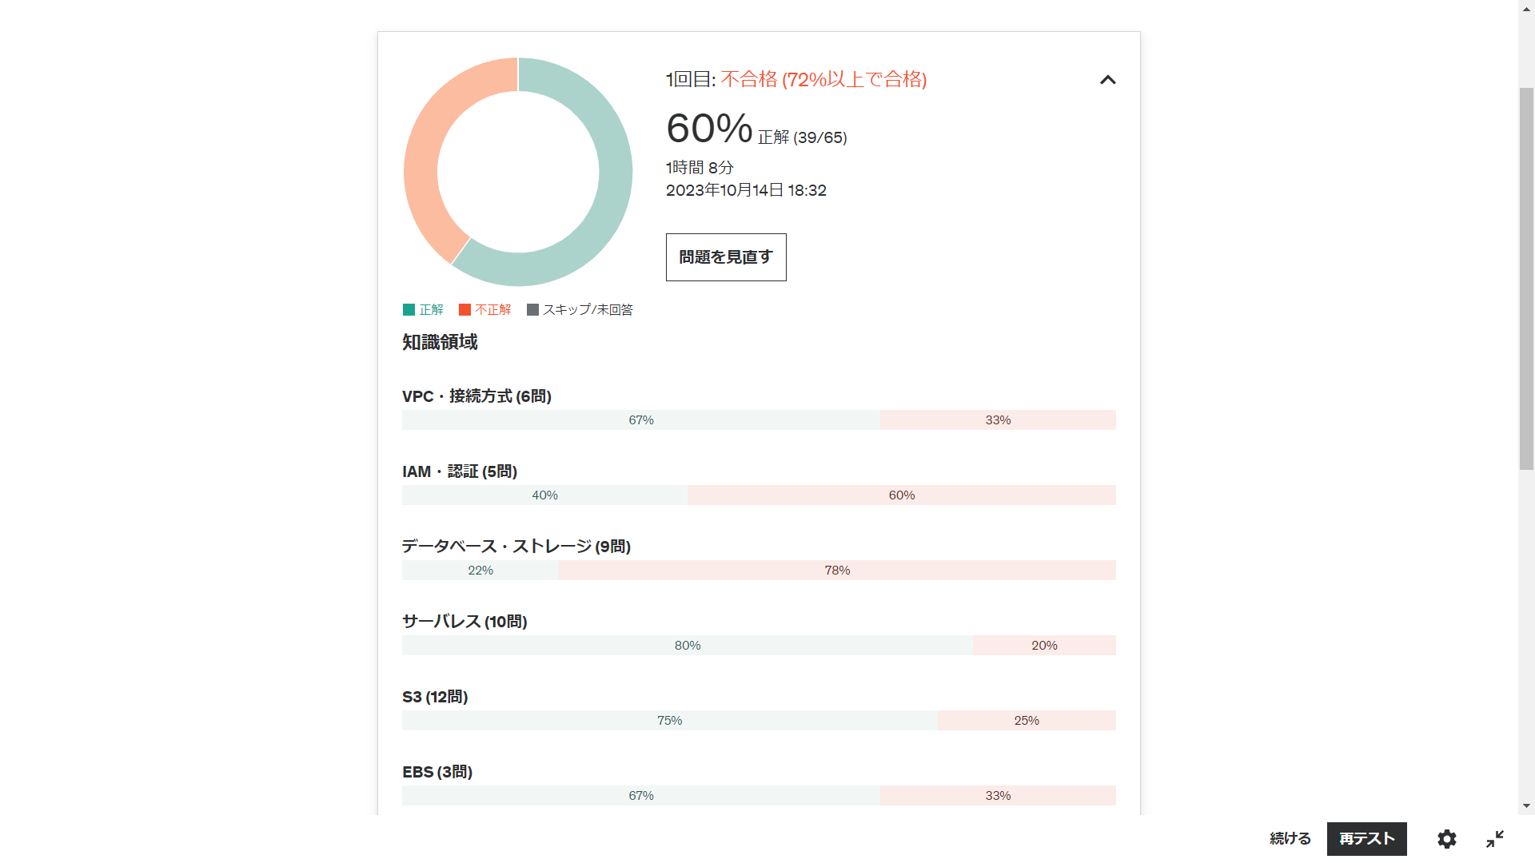Viewport: 1535px width, 863px height.
Task: Toggle the 正解 legend entry visibility
Action: pyautogui.click(x=426, y=309)
